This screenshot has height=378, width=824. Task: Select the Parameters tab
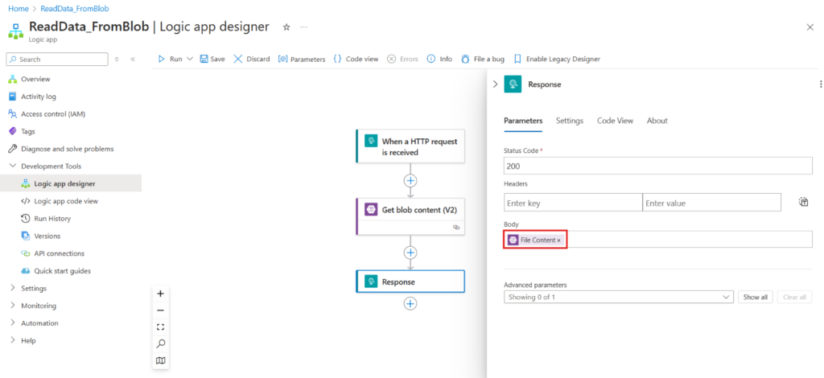[523, 121]
